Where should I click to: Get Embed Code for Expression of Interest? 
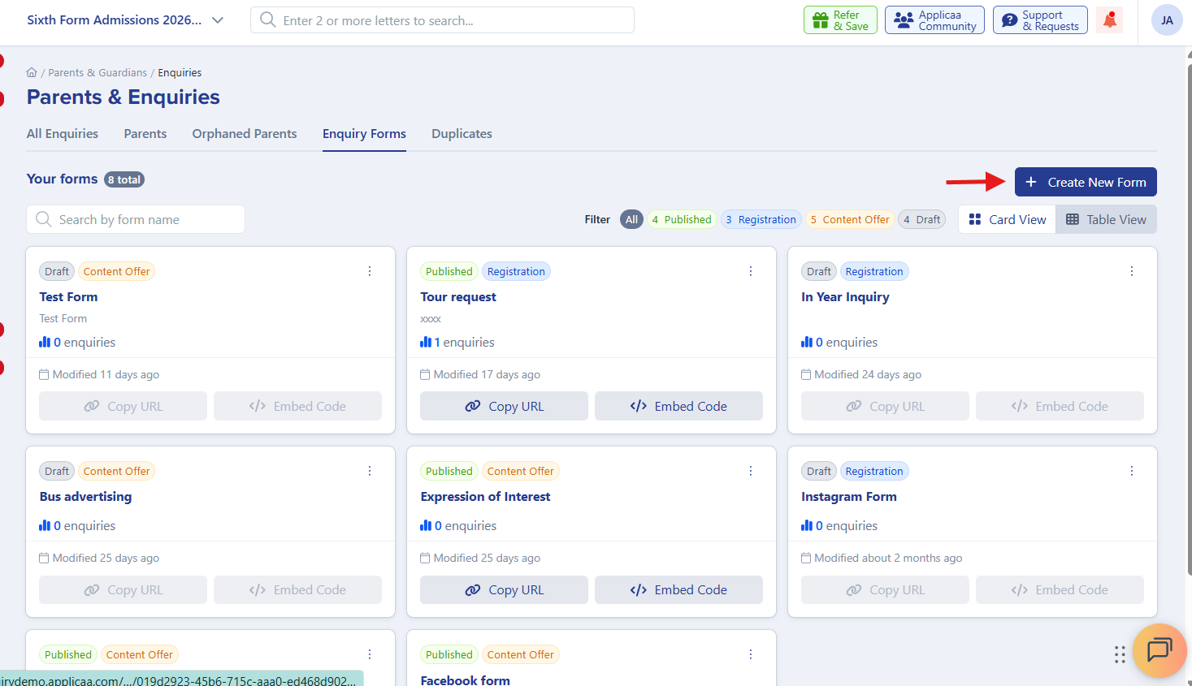(x=678, y=589)
